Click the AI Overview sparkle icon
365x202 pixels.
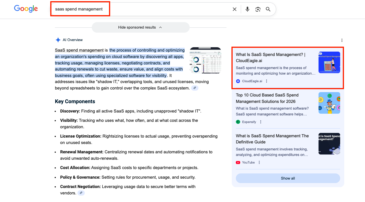pyautogui.click(x=58, y=40)
